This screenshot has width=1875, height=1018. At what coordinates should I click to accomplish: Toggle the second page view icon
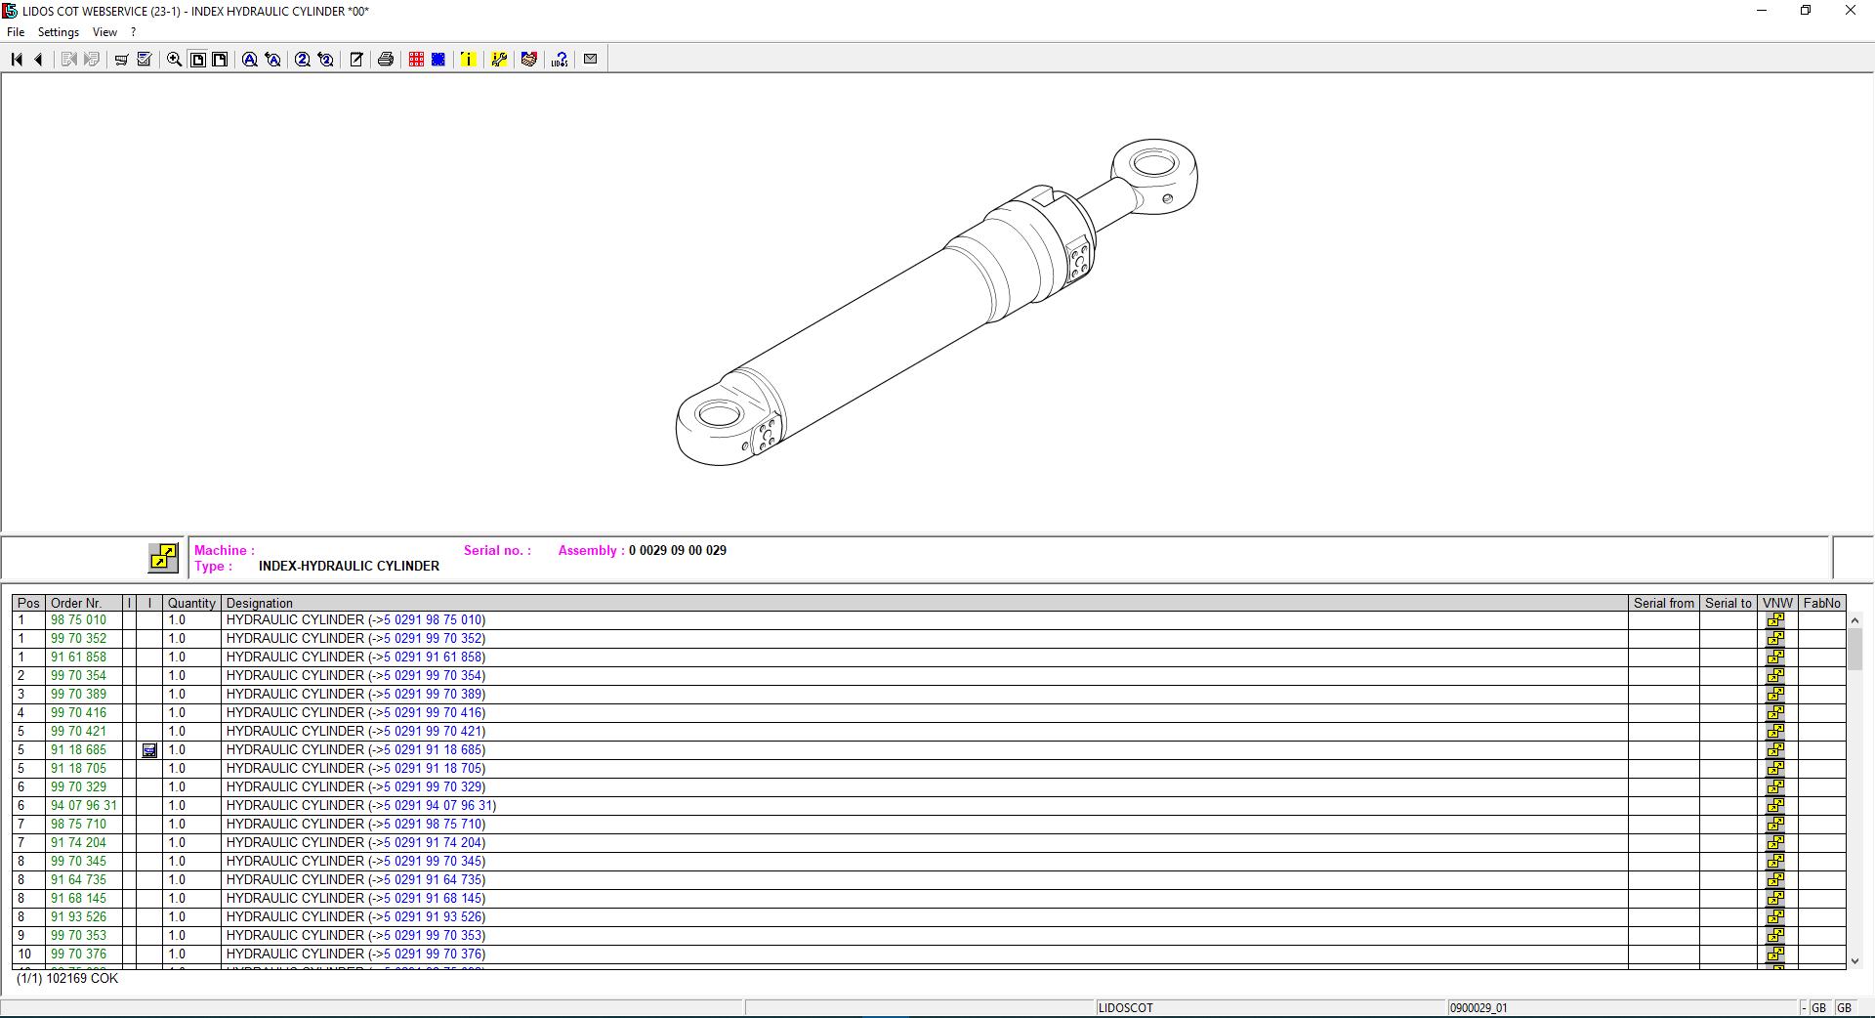tap(219, 59)
